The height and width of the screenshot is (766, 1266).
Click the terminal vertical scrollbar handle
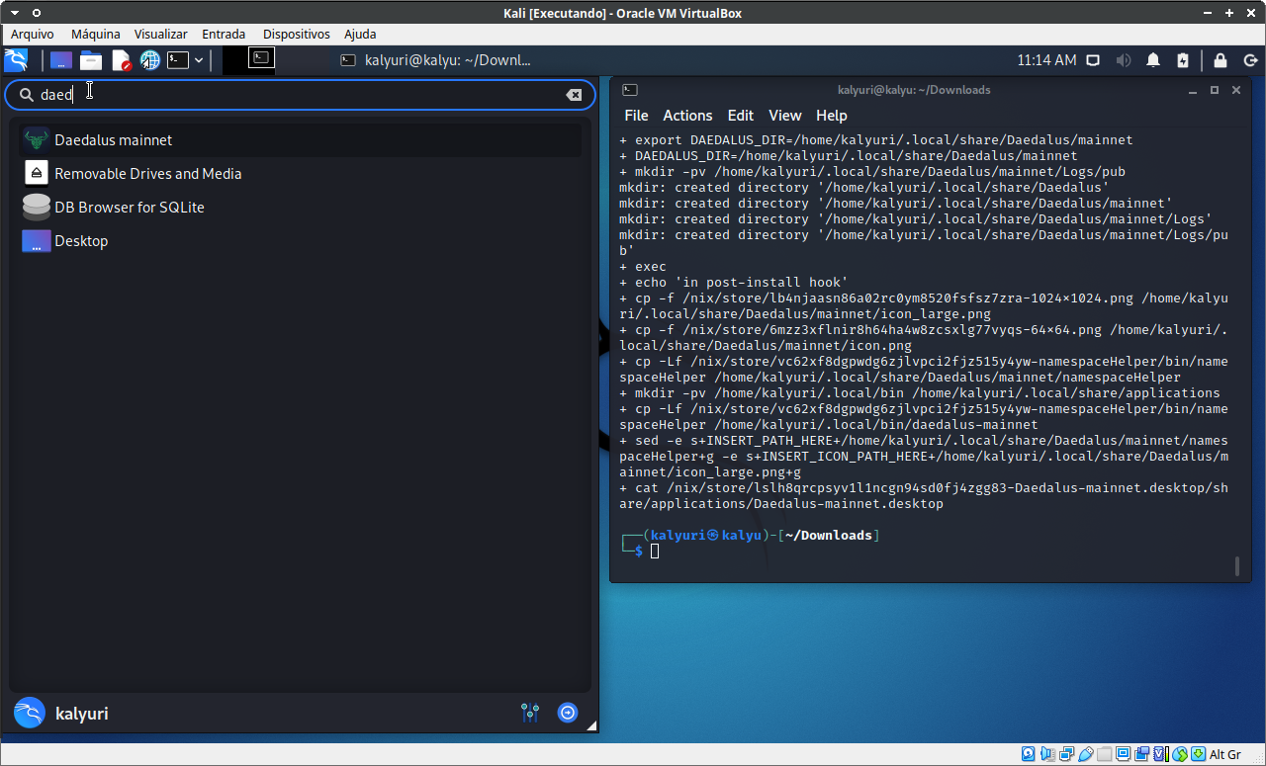[x=1236, y=566]
